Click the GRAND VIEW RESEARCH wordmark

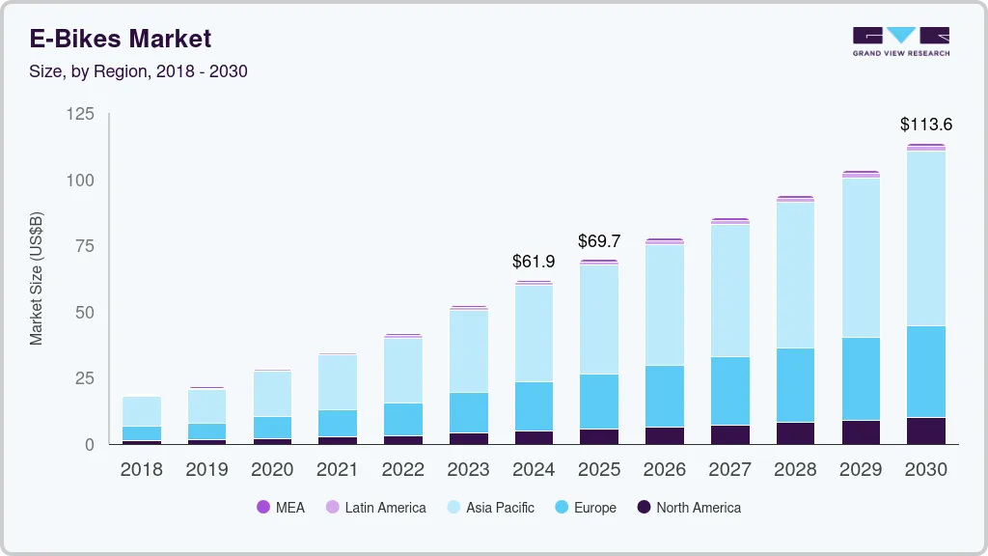[899, 53]
